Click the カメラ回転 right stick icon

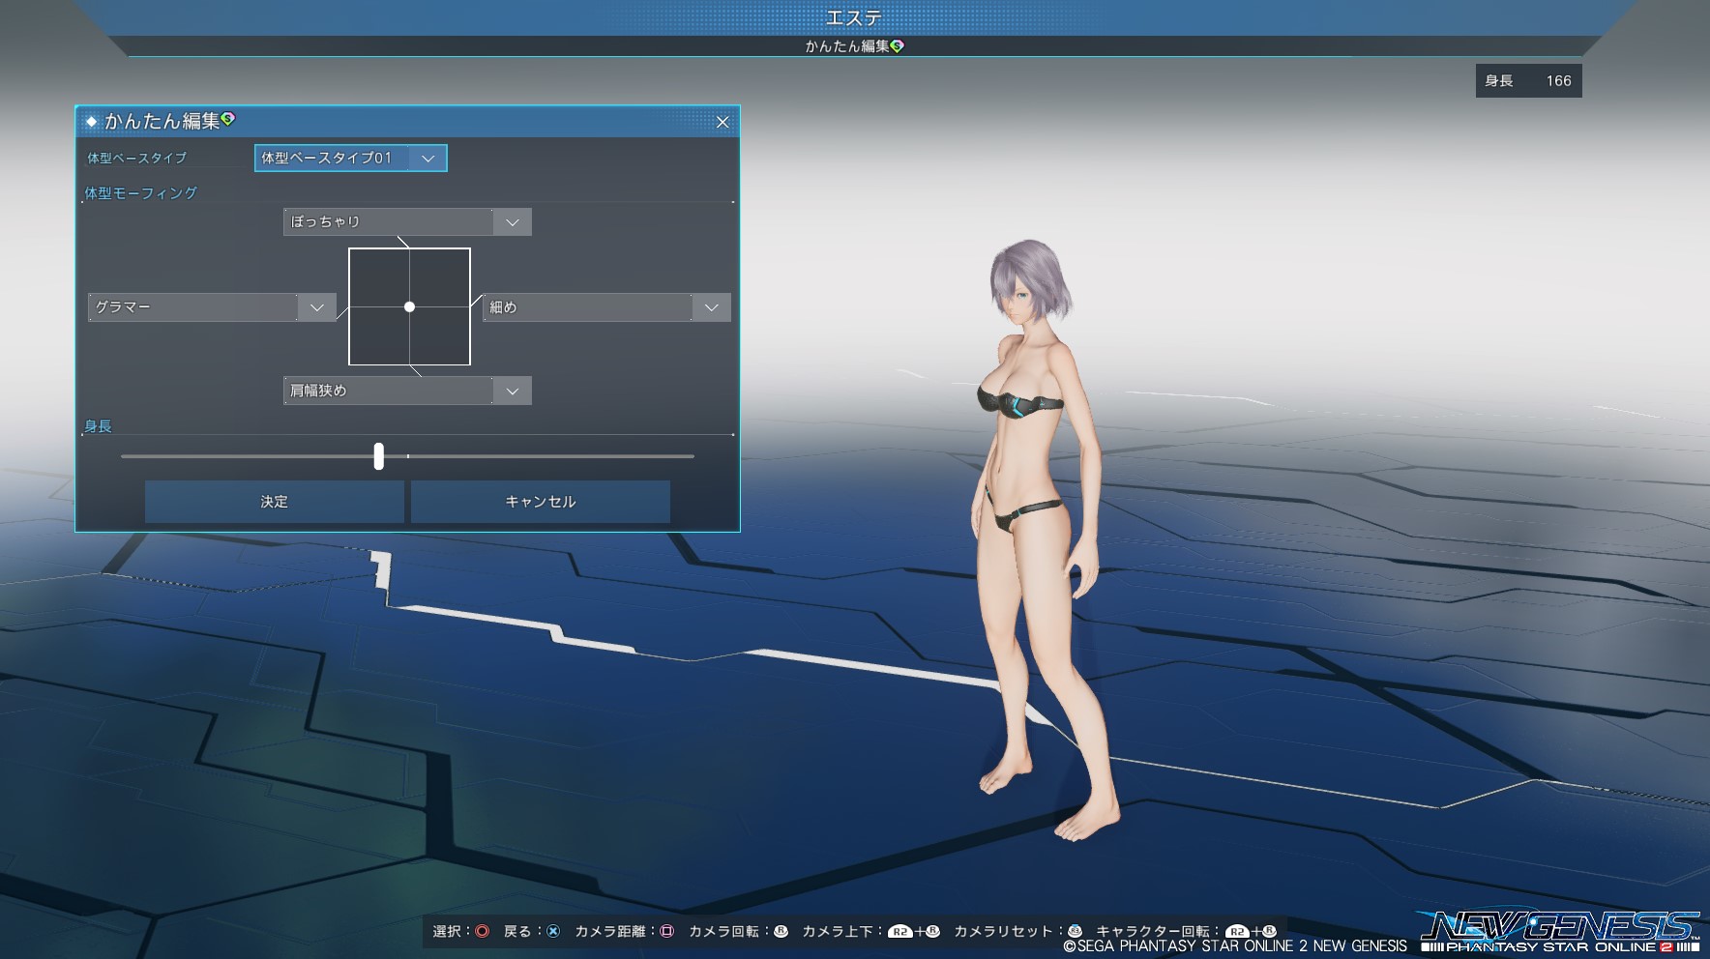[x=781, y=931]
